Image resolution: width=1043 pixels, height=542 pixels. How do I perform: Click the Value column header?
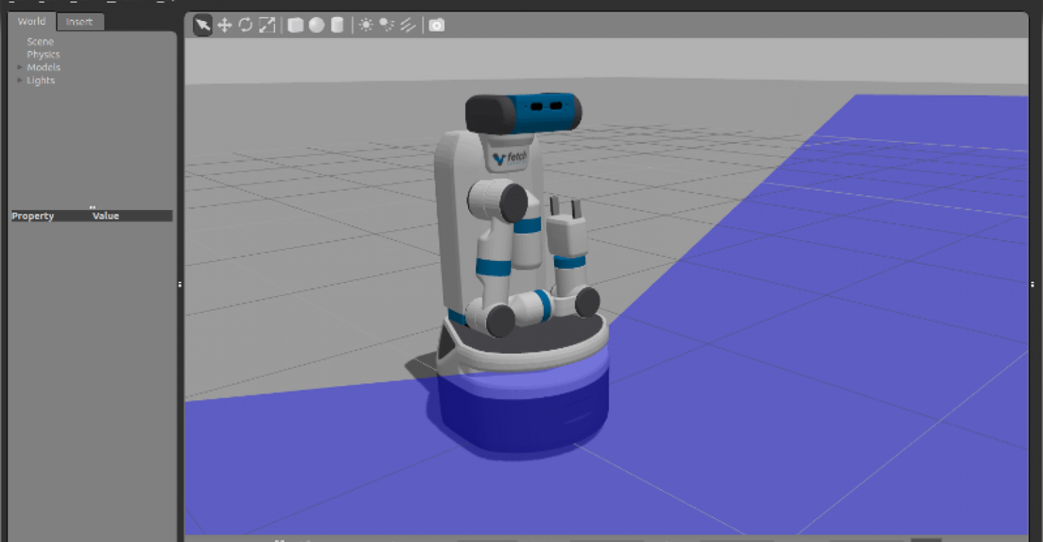[106, 216]
